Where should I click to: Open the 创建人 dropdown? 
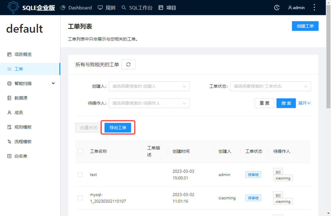(x=149, y=86)
